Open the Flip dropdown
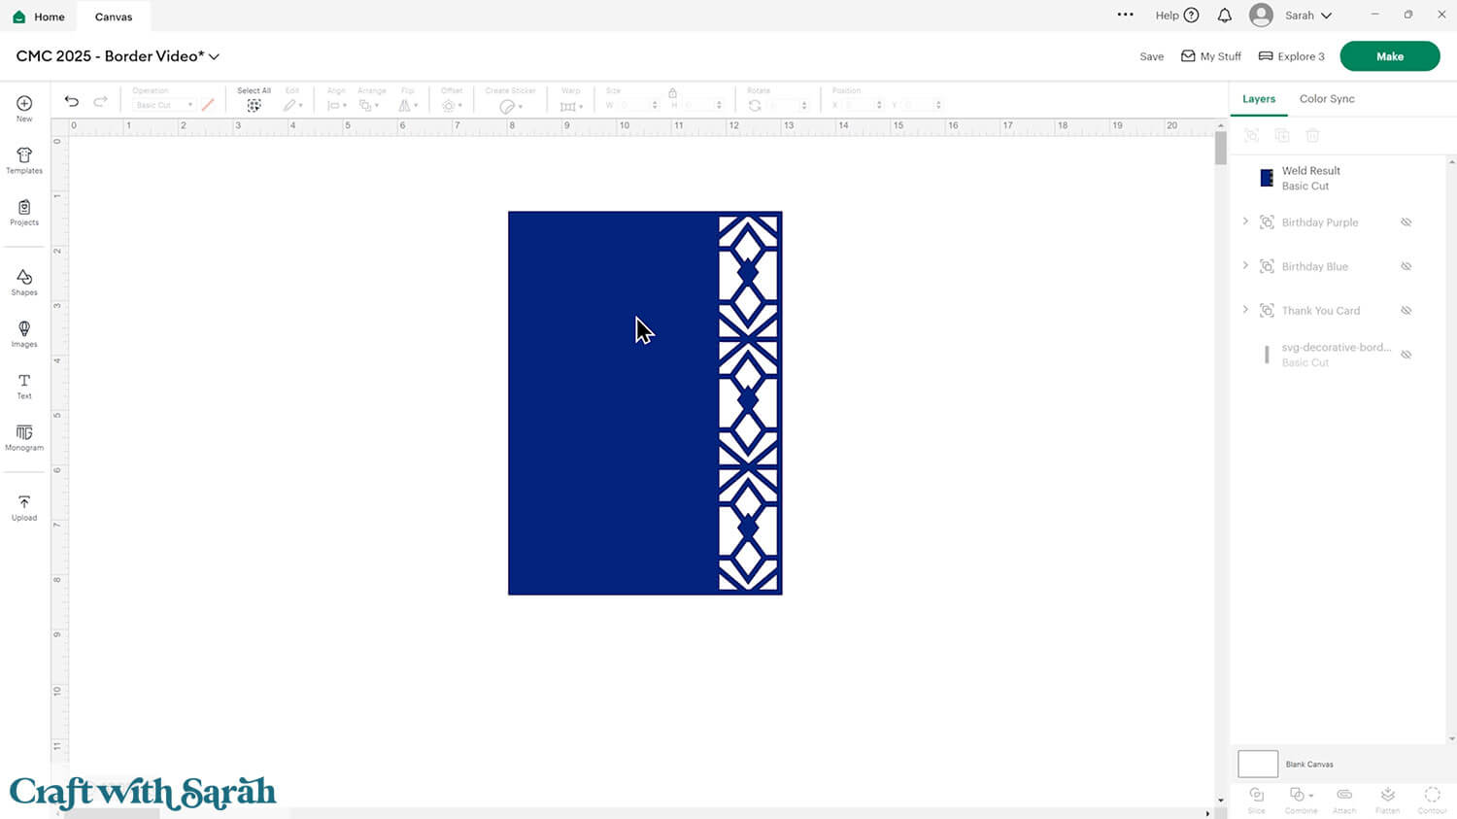 point(408,105)
